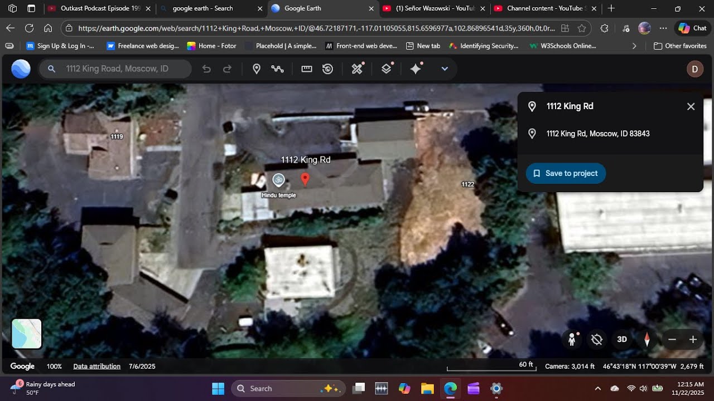Open the Measure distance ruler tool
Screen dimensions: 714x401
pos(307,69)
